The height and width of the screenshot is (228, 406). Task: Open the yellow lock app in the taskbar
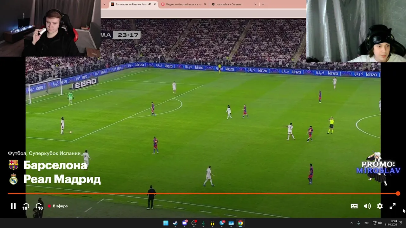point(213,223)
